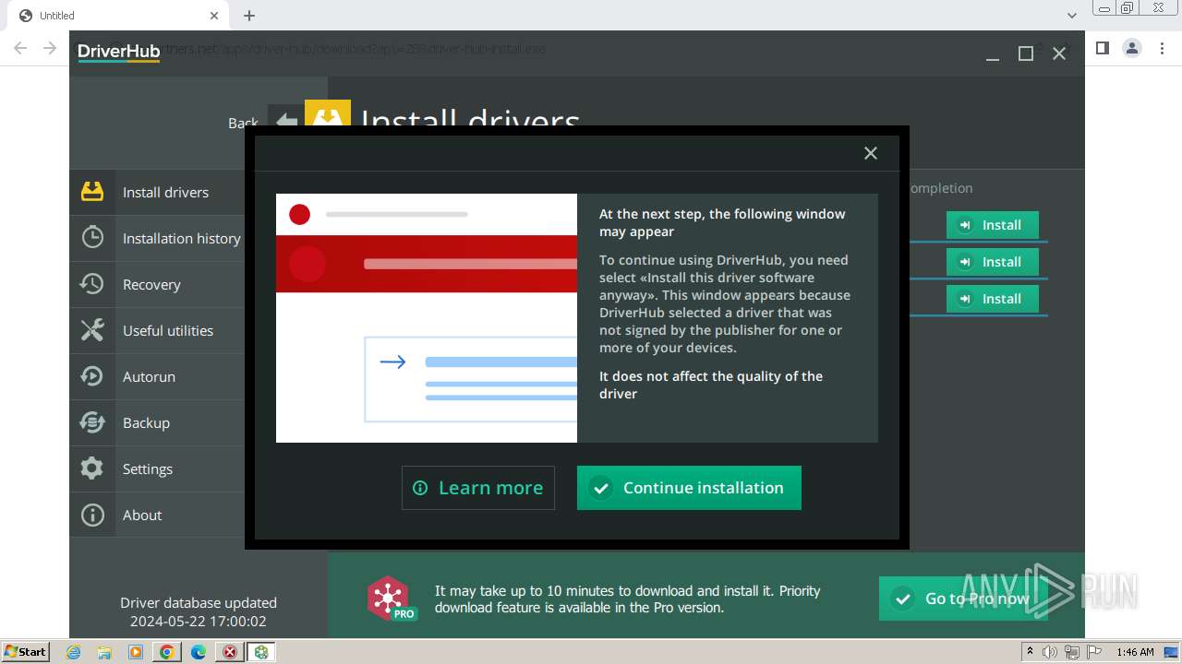Image resolution: width=1182 pixels, height=664 pixels.
Task: Click the Useful utilities wrench icon
Action: pyautogui.click(x=92, y=329)
